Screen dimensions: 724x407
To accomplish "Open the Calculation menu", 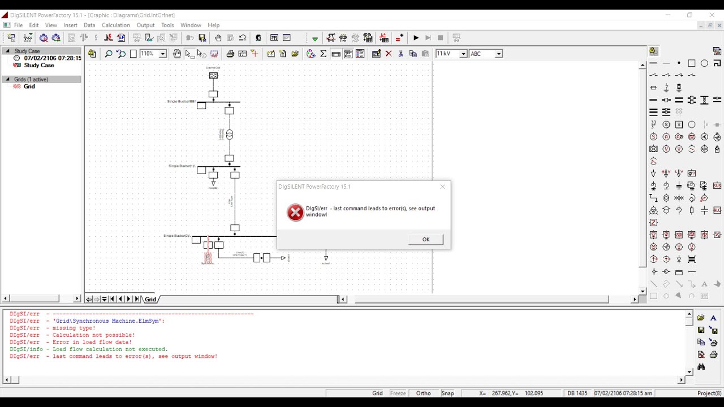I will (x=116, y=25).
